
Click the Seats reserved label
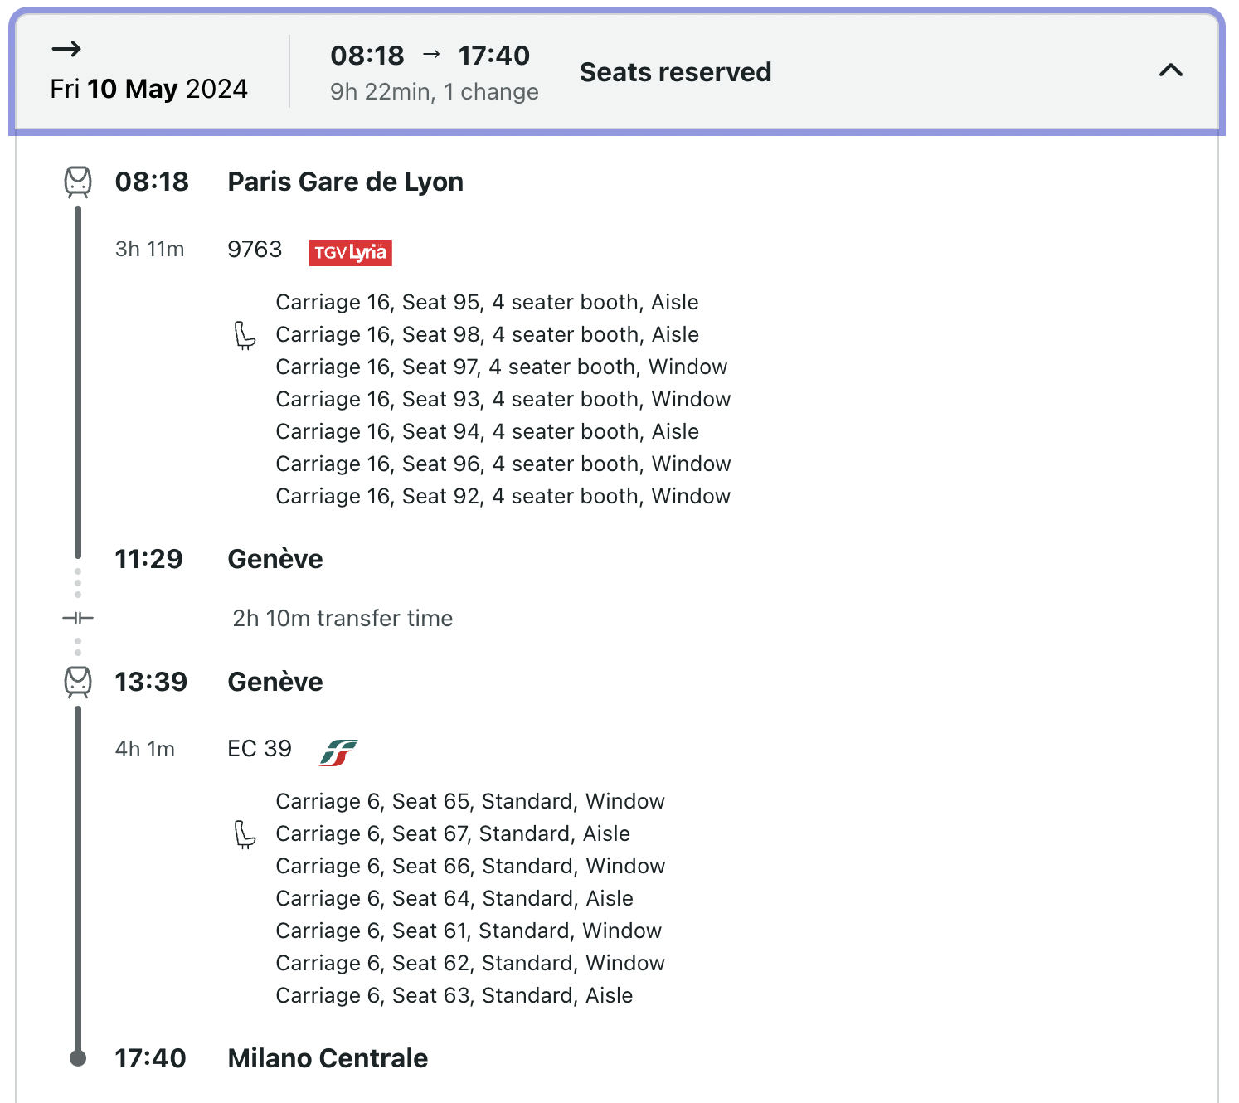point(675,72)
